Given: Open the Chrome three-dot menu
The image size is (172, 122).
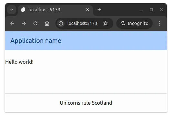Looking at the screenshot, I should point(160,23).
